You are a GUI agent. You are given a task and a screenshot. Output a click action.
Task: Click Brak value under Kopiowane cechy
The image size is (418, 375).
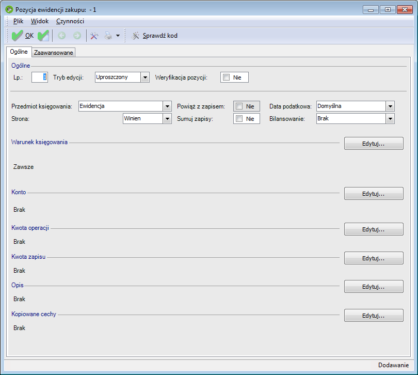point(19,328)
